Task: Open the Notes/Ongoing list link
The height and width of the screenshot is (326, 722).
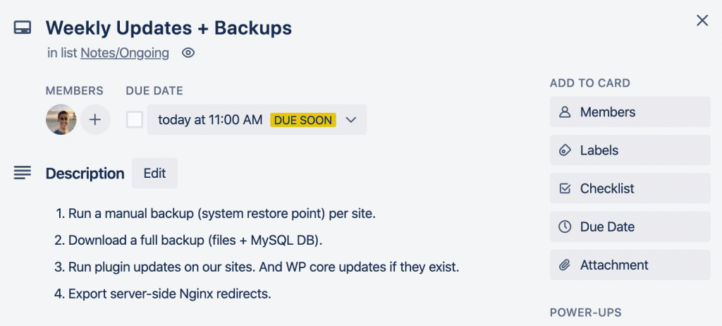Action: [125, 53]
